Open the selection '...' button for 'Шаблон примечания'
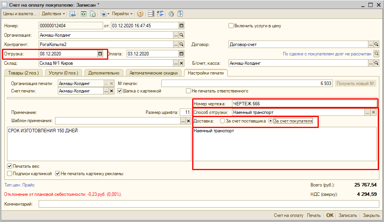This screenshot has height=222, width=384. [x=183, y=121]
